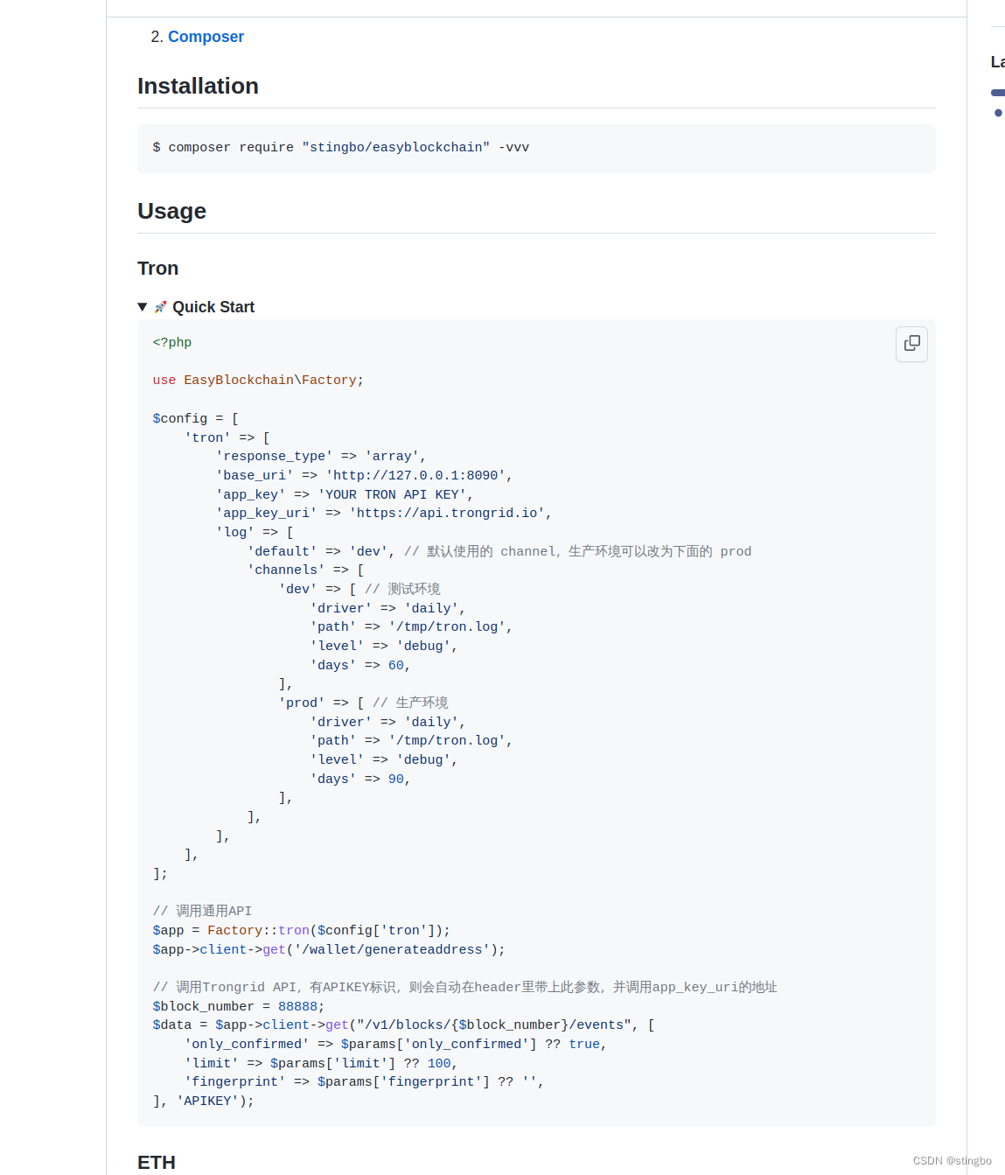Click the 'use EasyBlockchain\Factory;' line
This screenshot has width=1005, height=1175.
click(x=258, y=381)
